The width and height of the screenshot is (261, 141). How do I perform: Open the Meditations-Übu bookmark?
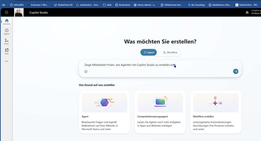(x=220, y=5)
